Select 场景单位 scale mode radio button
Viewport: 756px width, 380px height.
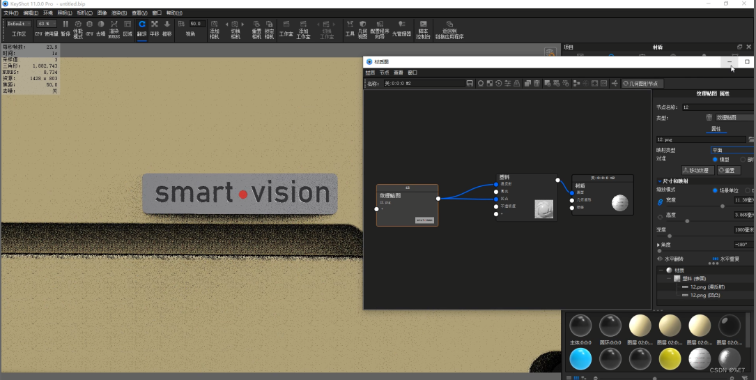point(715,190)
